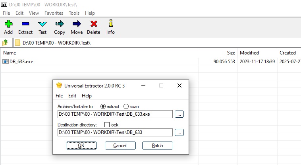The image size is (301, 165).
Task: Sort file list by Size column
Action: [218, 53]
